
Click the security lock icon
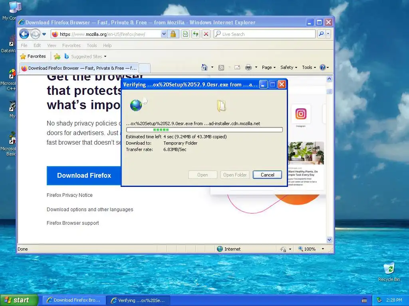(x=173, y=34)
